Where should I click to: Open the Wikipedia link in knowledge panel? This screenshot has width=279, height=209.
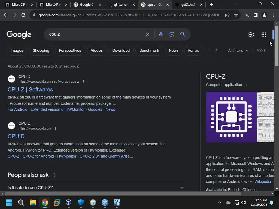[x=263, y=182]
